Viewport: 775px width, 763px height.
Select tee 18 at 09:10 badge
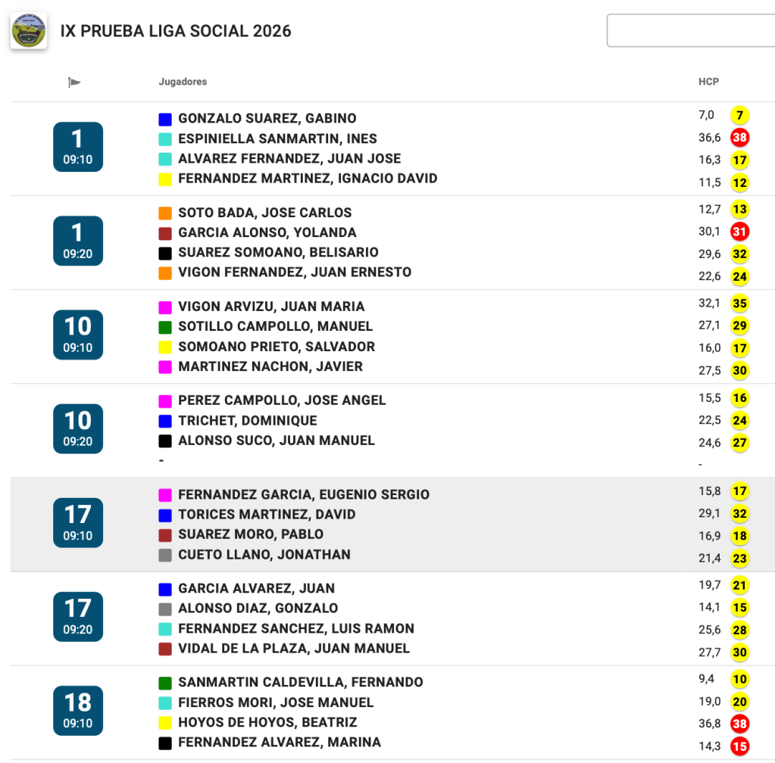77,710
